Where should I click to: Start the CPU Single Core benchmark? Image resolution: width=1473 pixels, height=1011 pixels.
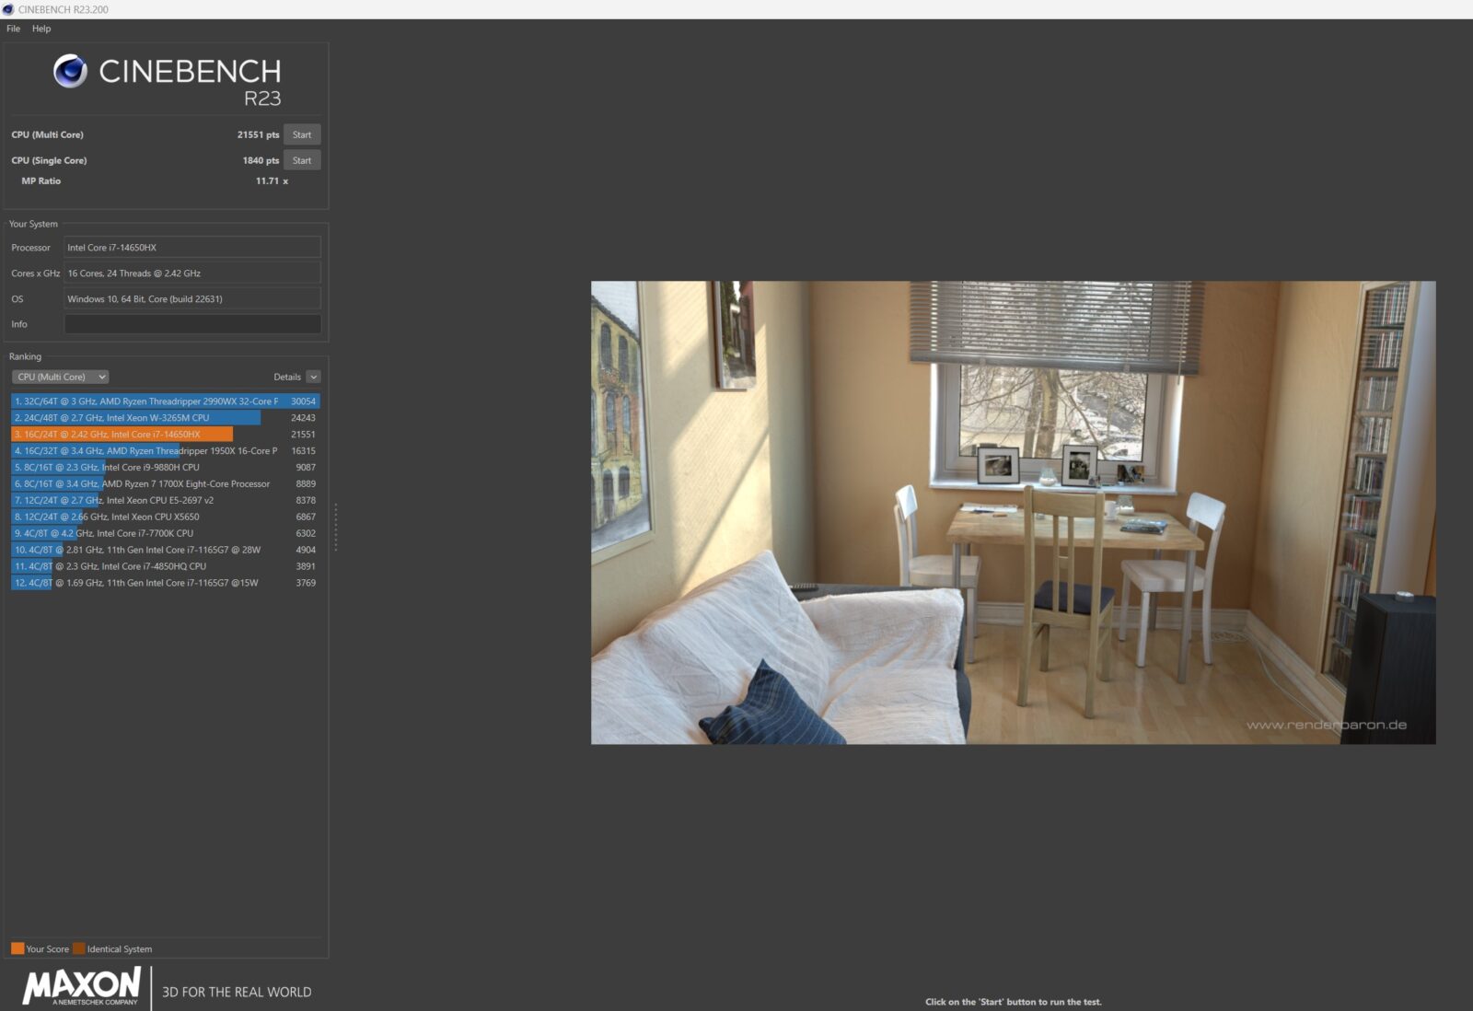pos(301,160)
